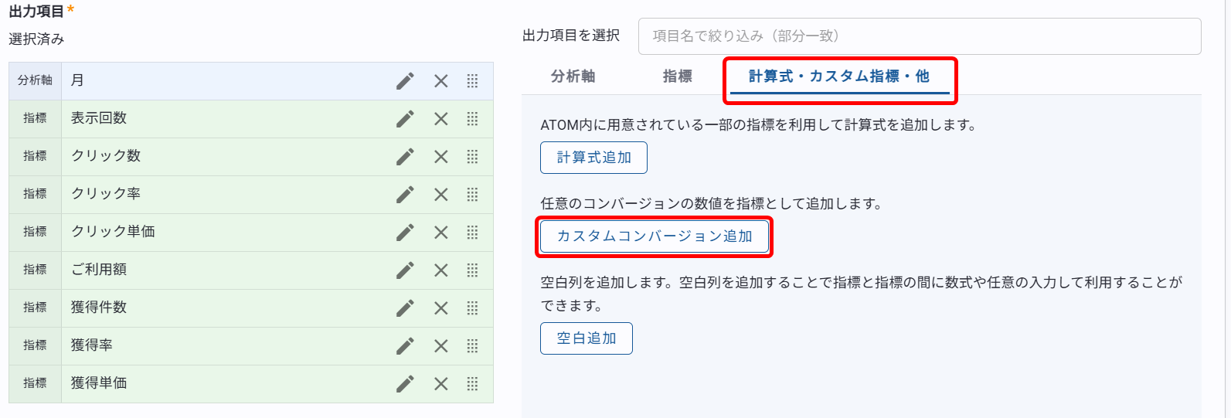This screenshot has height=418, width=1231.
Task: Focus the 項目名で絞り込み search field
Action: pos(920,36)
